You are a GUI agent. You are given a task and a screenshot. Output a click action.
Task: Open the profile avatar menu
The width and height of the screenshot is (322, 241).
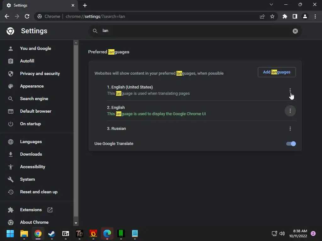tap(305, 16)
